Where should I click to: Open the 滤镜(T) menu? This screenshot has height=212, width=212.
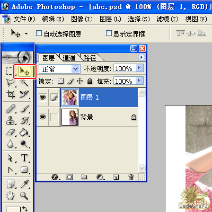(x=167, y=19)
